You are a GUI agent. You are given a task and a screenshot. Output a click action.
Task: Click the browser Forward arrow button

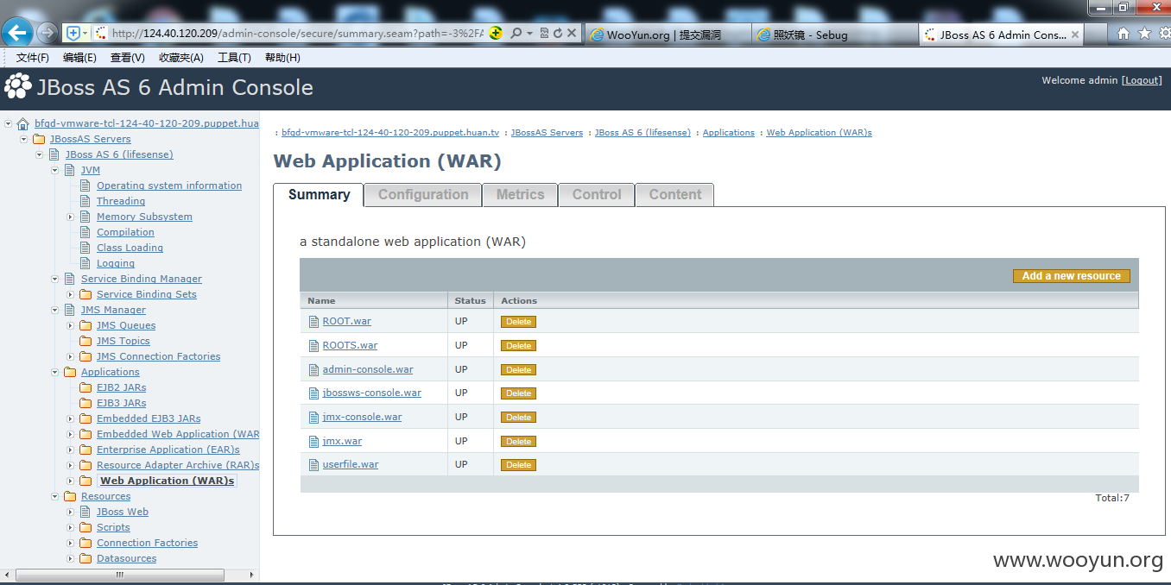(x=47, y=33)
